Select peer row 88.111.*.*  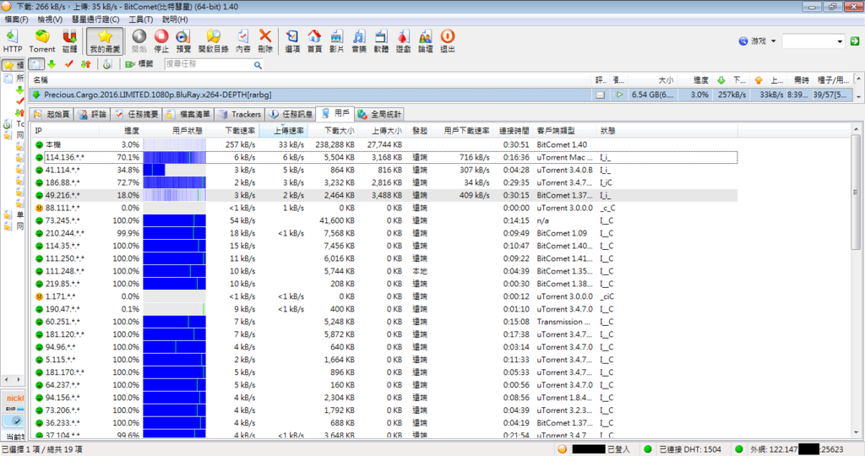(384, 208)
